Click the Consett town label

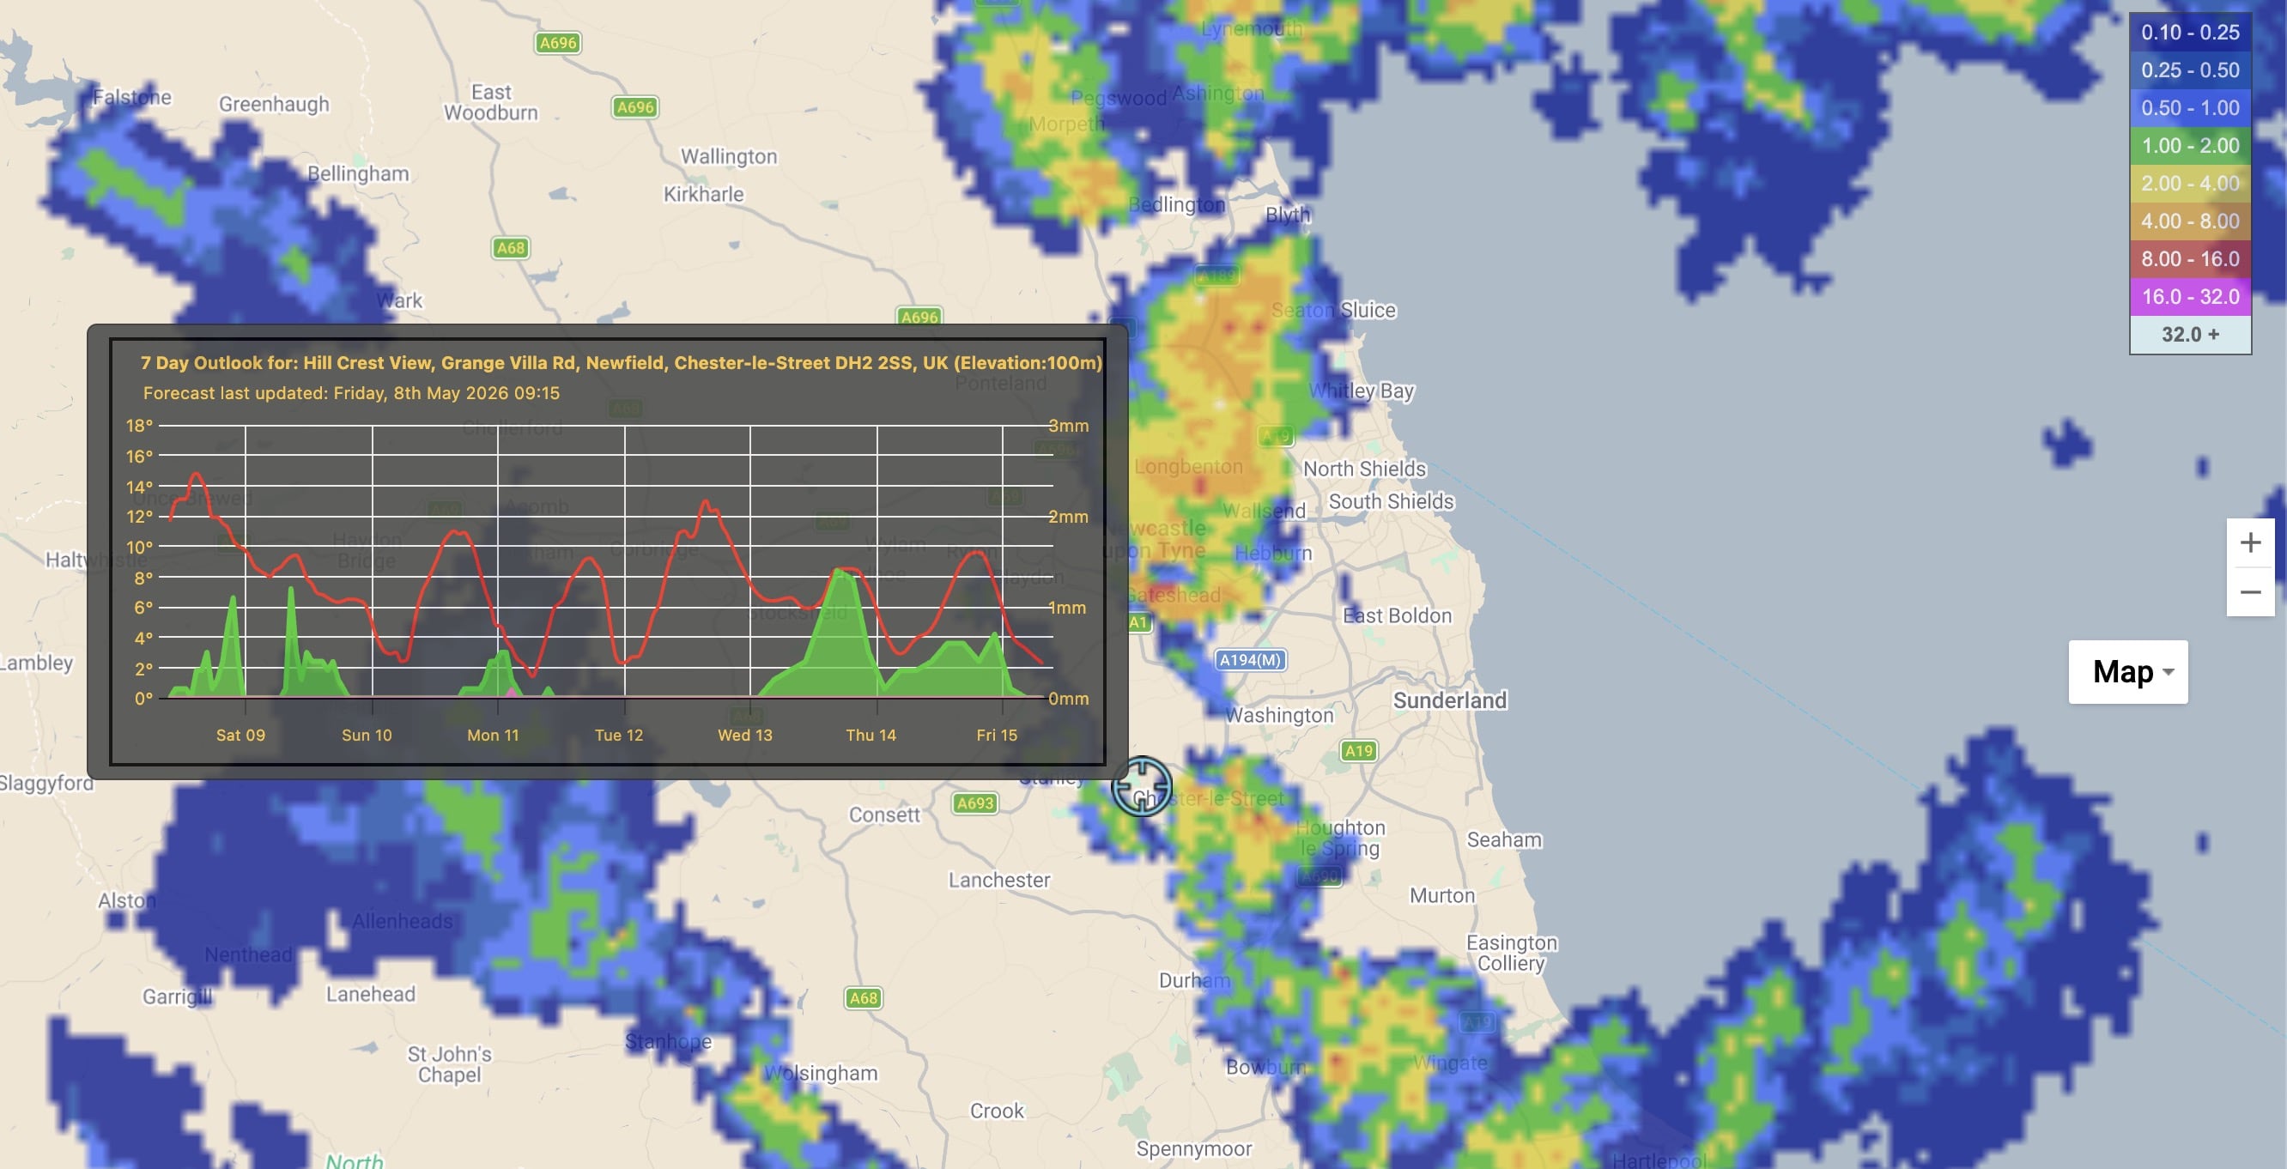click(884, 815)
